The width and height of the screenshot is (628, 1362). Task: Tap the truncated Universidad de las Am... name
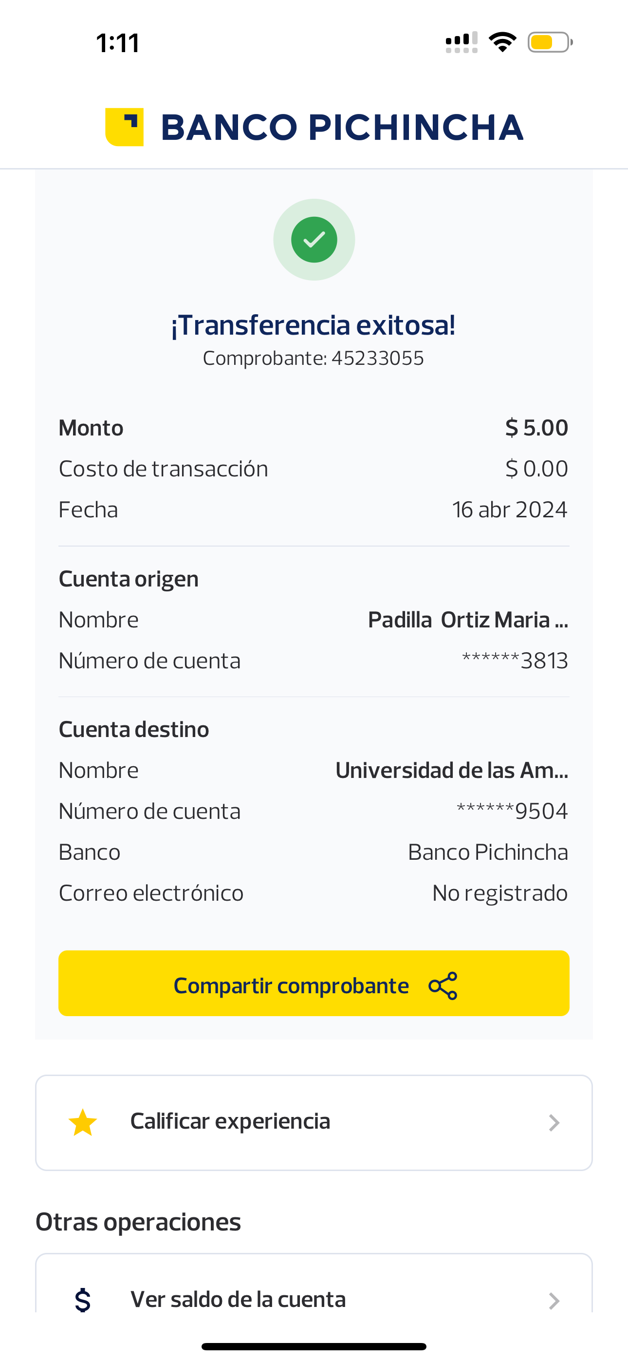tap(451, 770)
